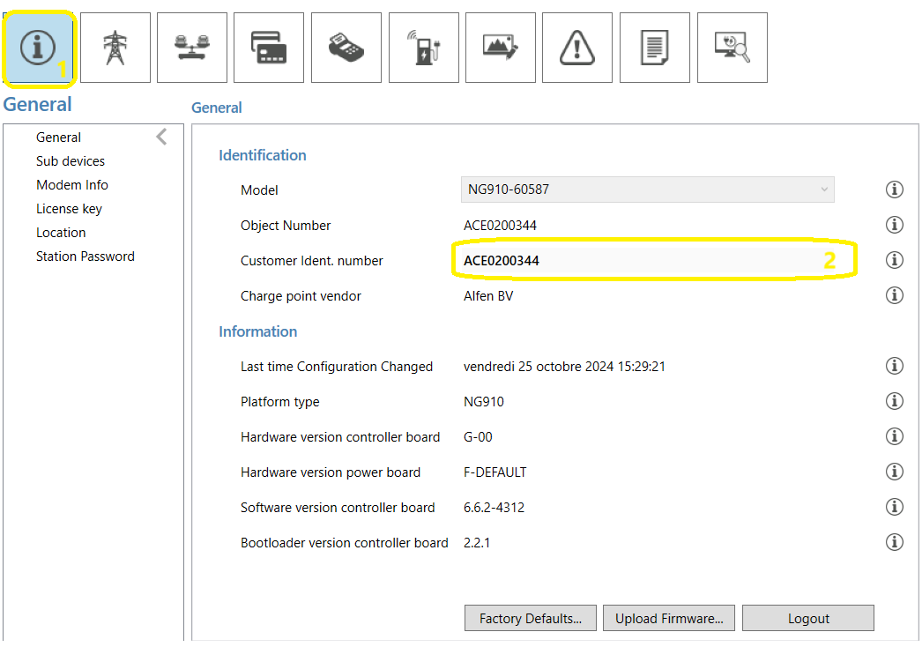Click the authorization card list icon

pyautogui.click(x=269, y=47)
